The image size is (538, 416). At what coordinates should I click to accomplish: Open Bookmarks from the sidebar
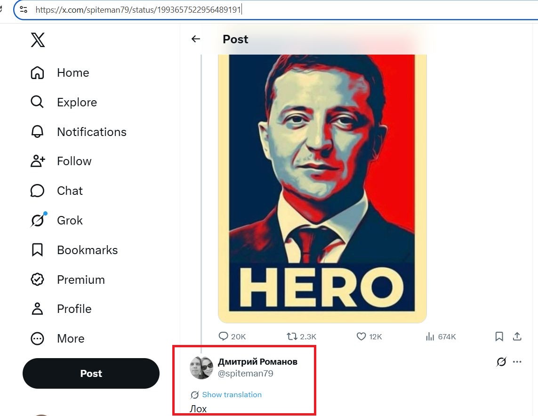tap(74, 250)
